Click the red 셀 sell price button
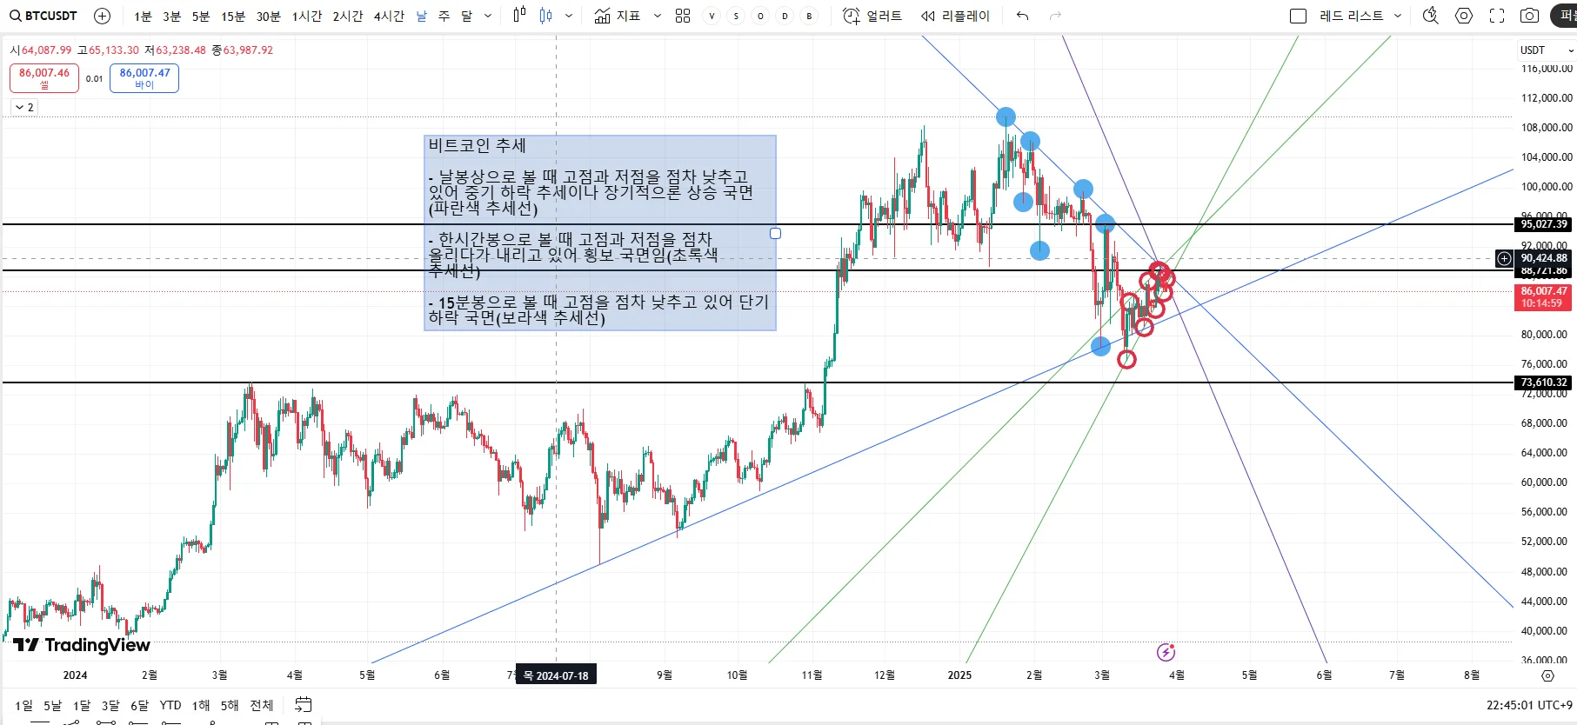 (44, 78)
